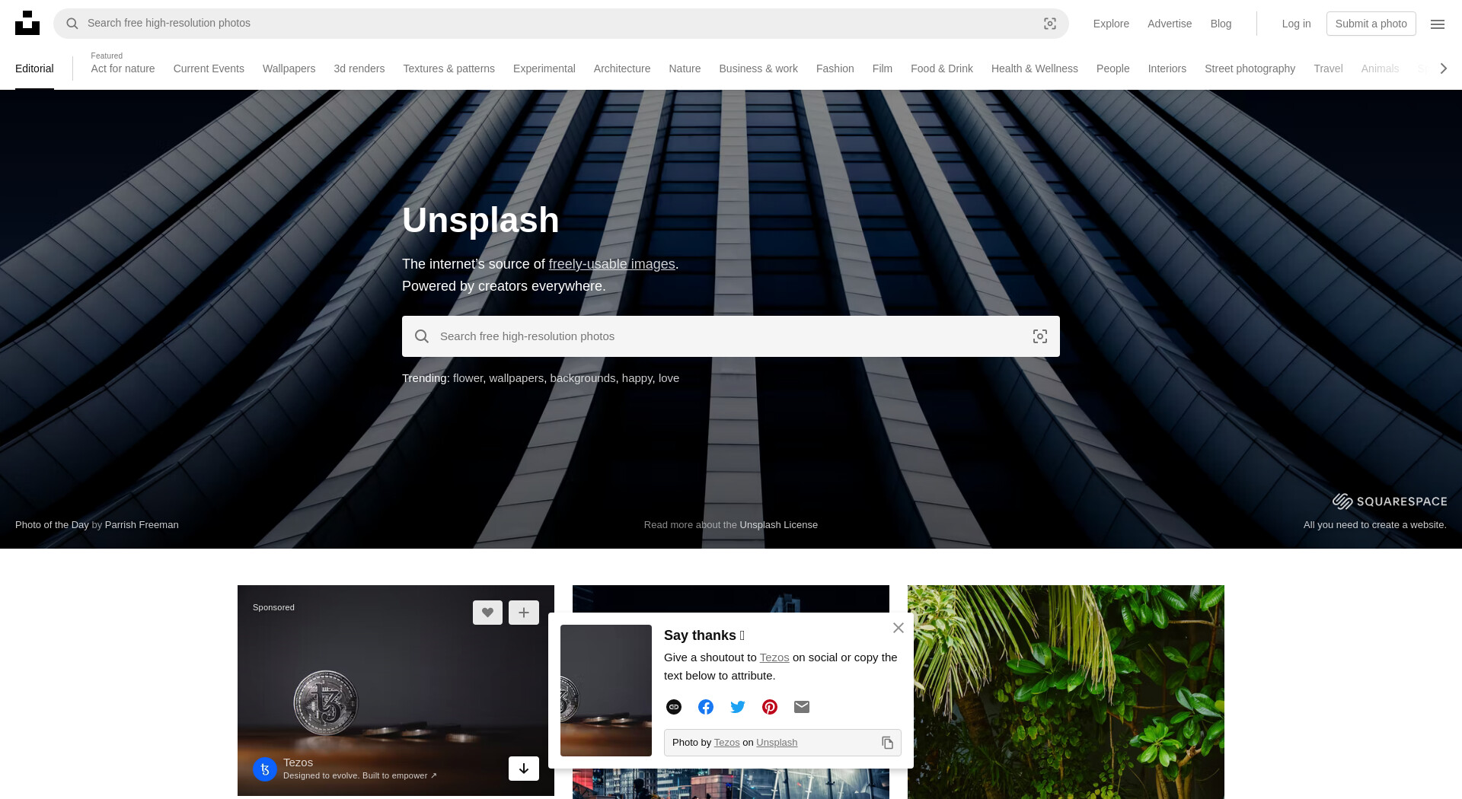
Task: Open the Blog link
Action: coord(1221,24)
